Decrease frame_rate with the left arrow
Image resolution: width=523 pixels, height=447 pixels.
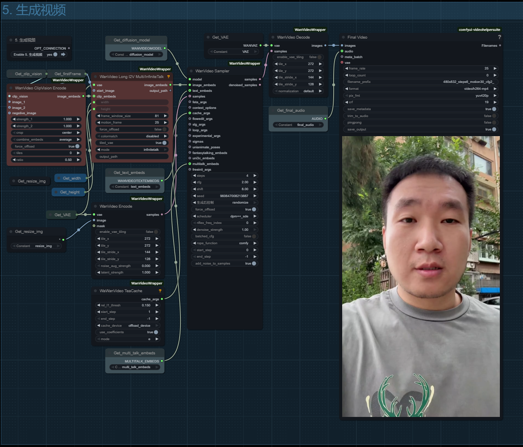tap(346, 68)
